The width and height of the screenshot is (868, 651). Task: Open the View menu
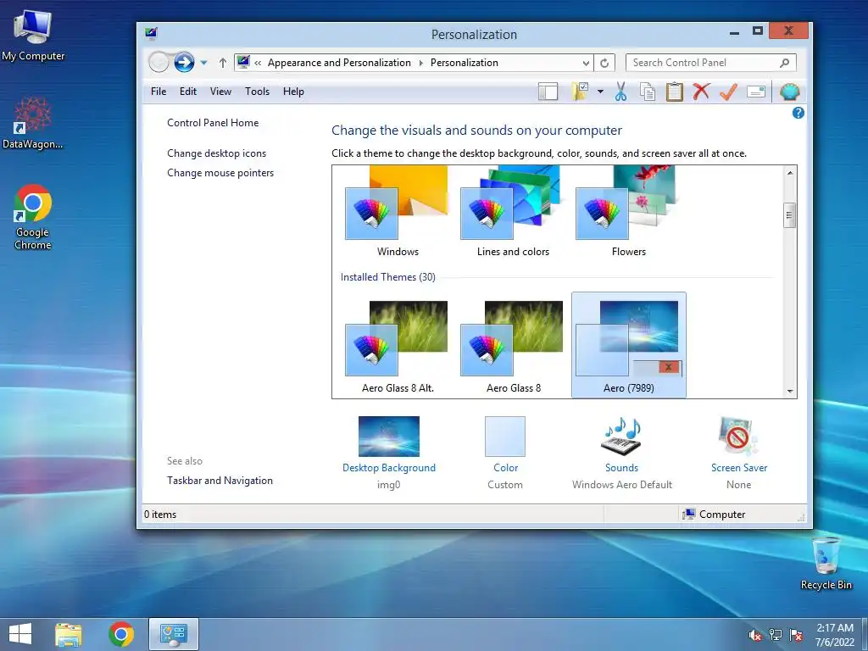(220, 92)
